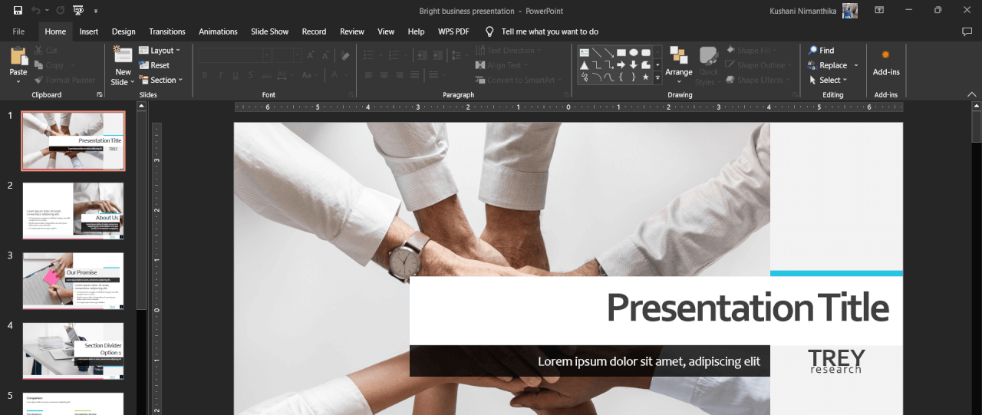
Task: Select the Text Box shape in gallery
Action: (x=585, y=52)
